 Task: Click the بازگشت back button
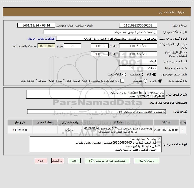pos(58,161)
